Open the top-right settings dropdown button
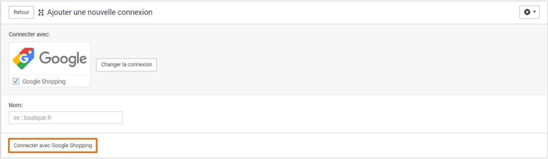The height and width of the screenshot is (159, 548). [x=529, y=12]
